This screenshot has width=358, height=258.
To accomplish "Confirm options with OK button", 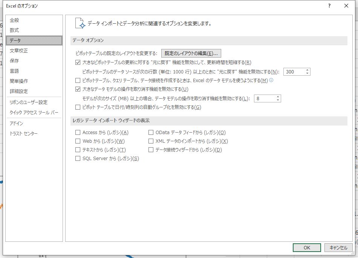I will coord(307,248).
